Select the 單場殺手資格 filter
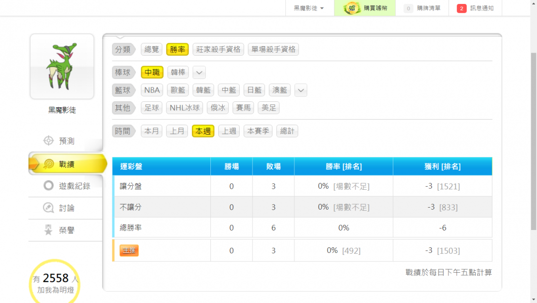 [273, 49]
